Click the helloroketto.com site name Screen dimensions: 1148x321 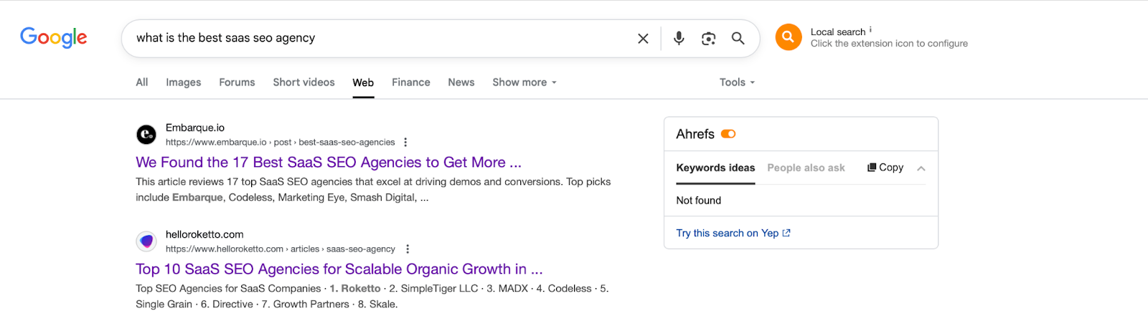coord(204,234)
